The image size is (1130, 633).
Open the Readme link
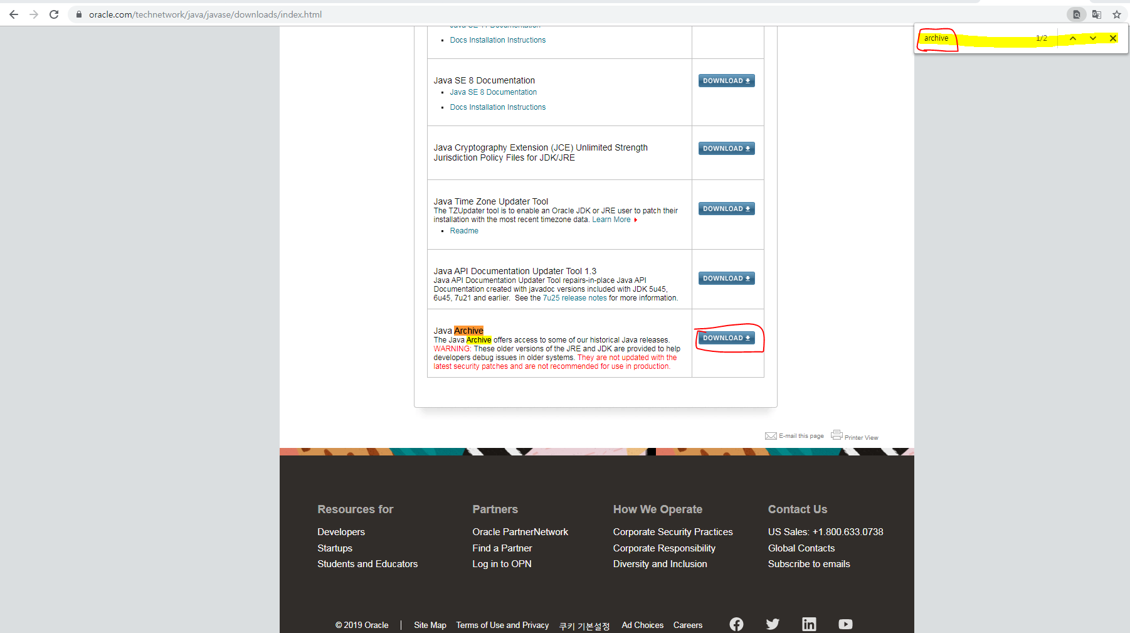(464, 231)
